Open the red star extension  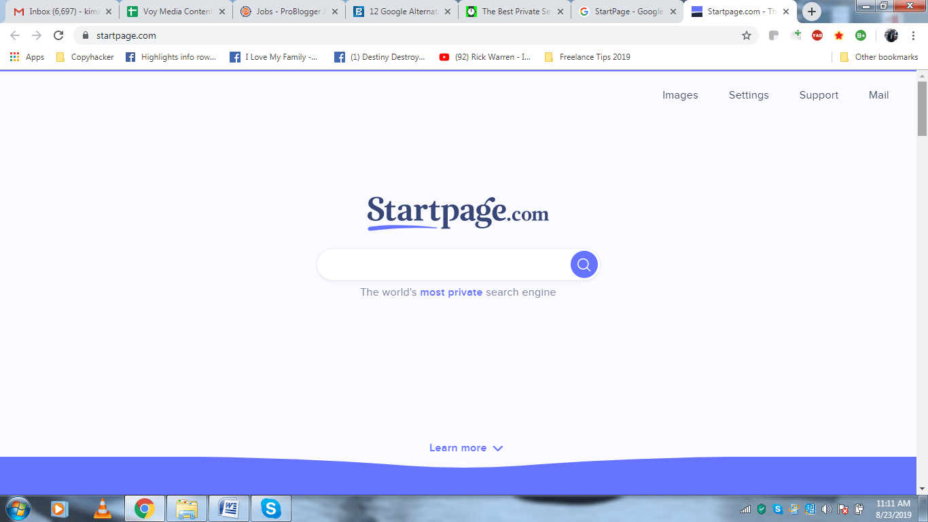coord(839,35)
